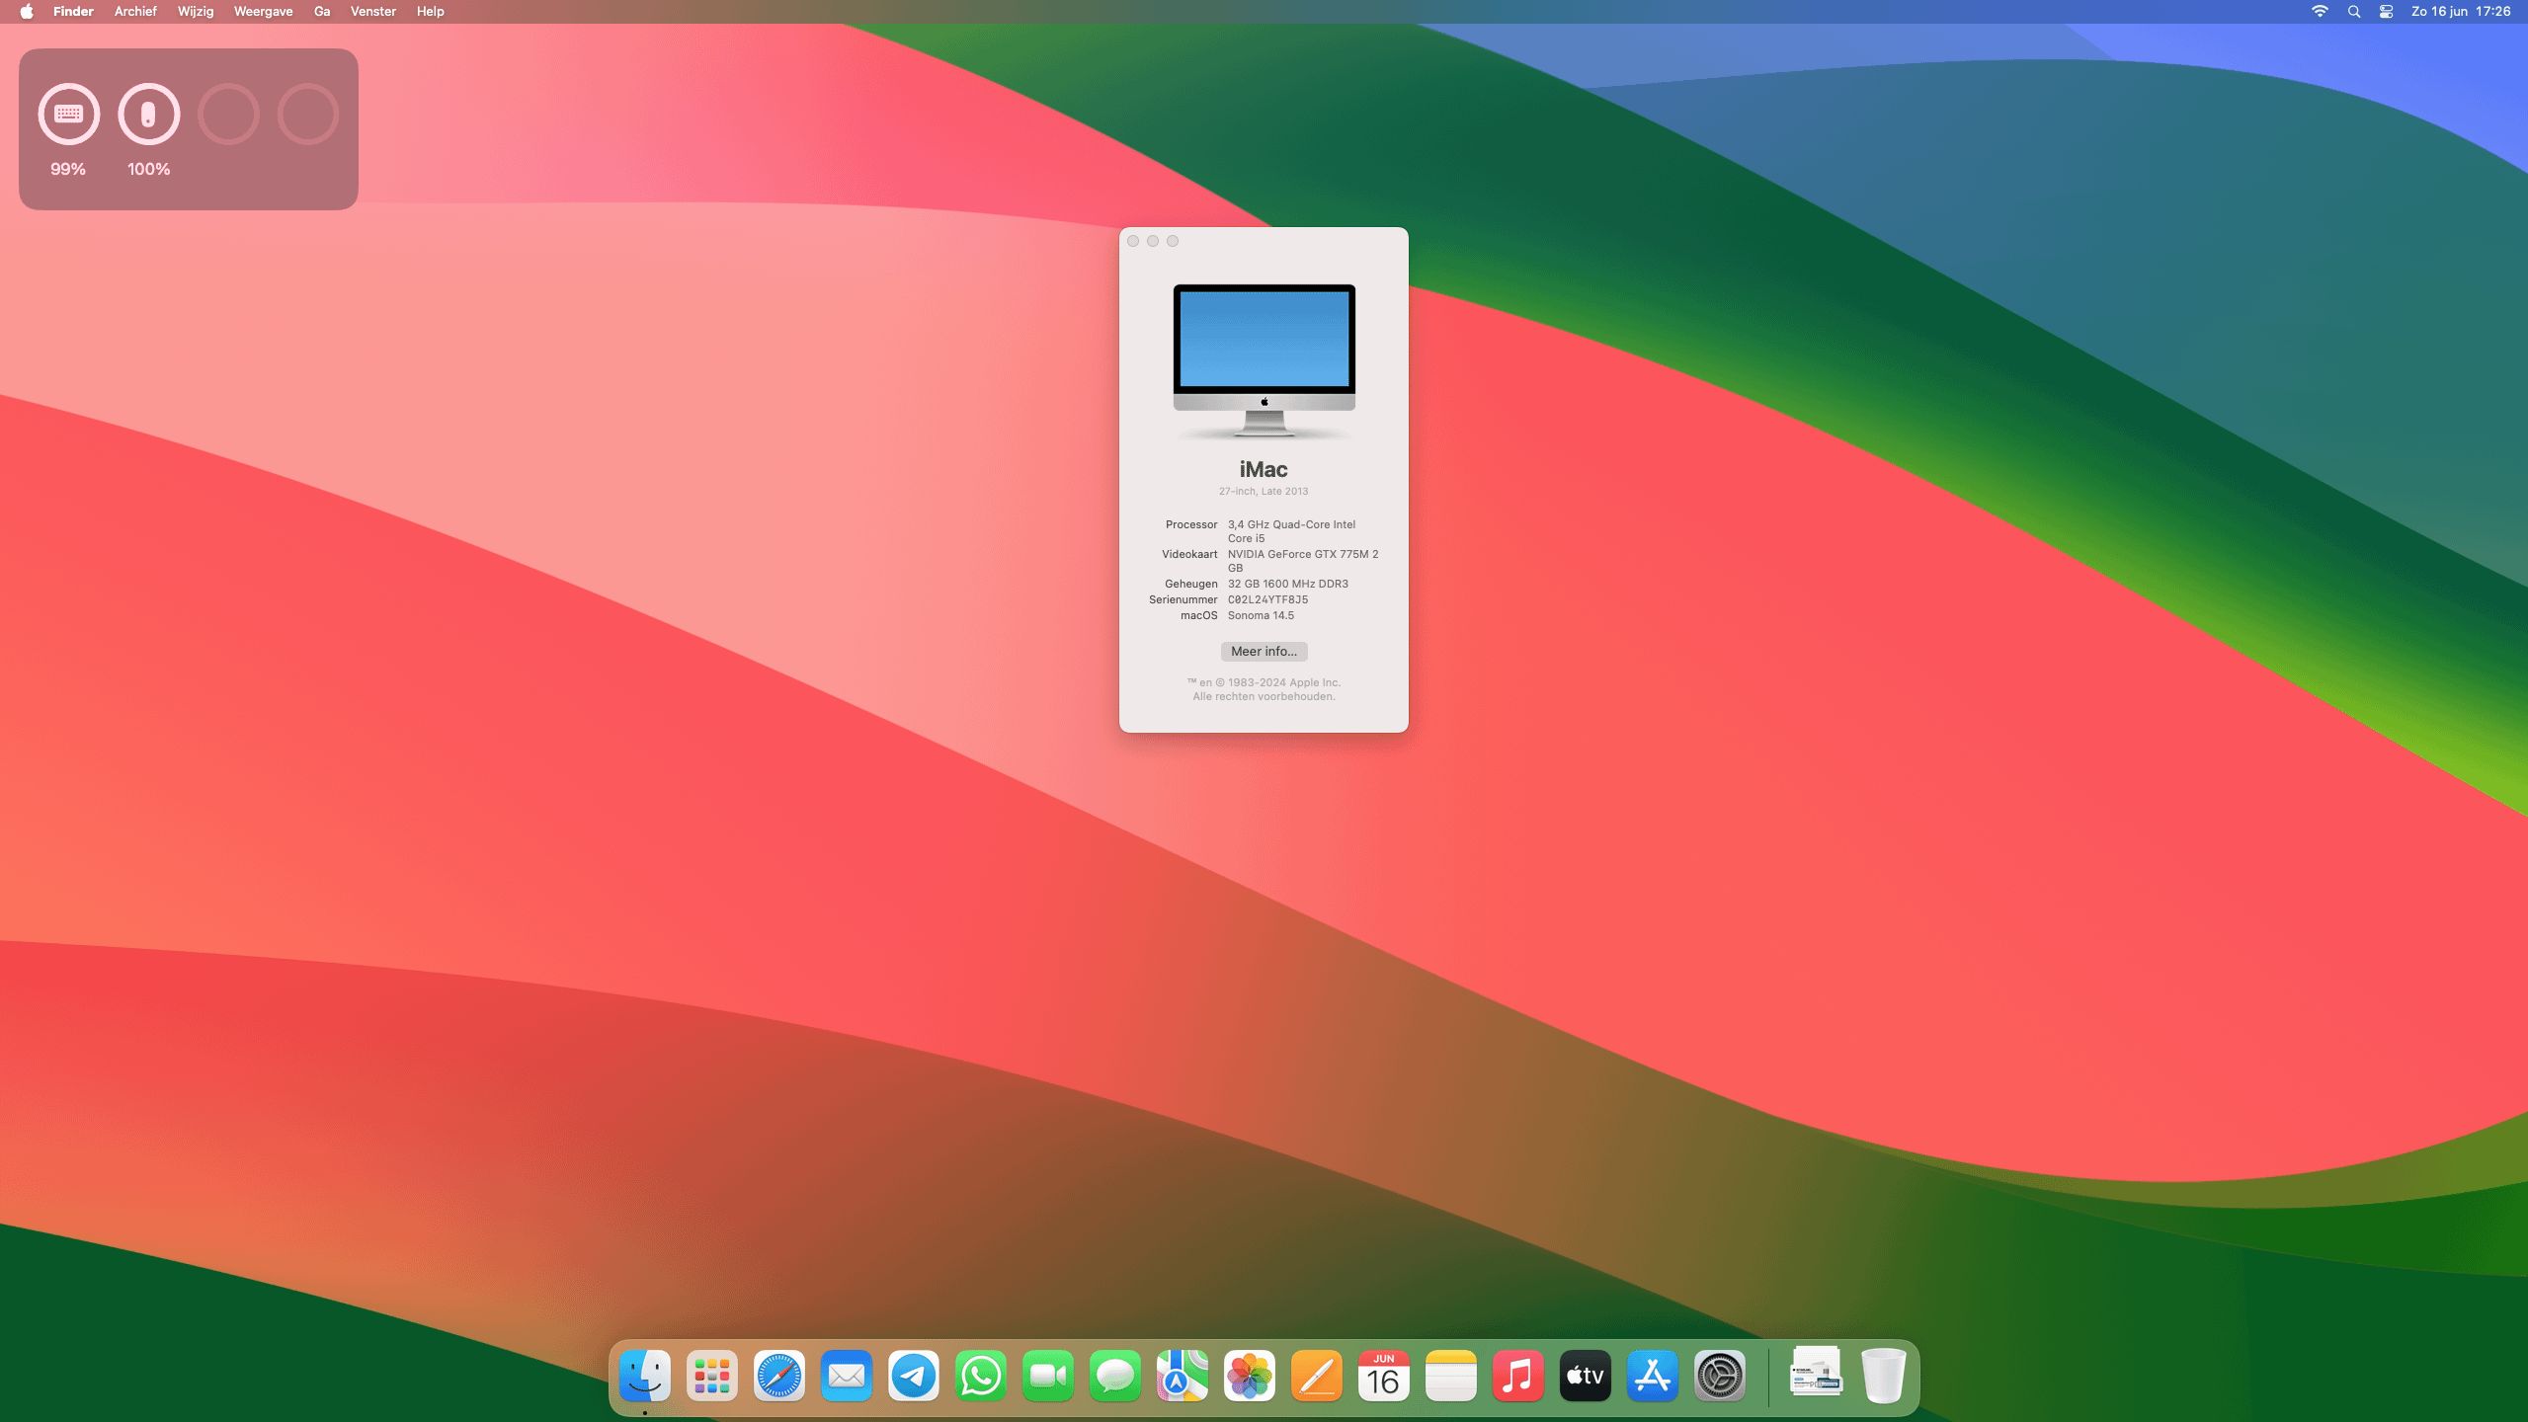Click 32 GB 1600 MHz DDR3 value

1287,584
